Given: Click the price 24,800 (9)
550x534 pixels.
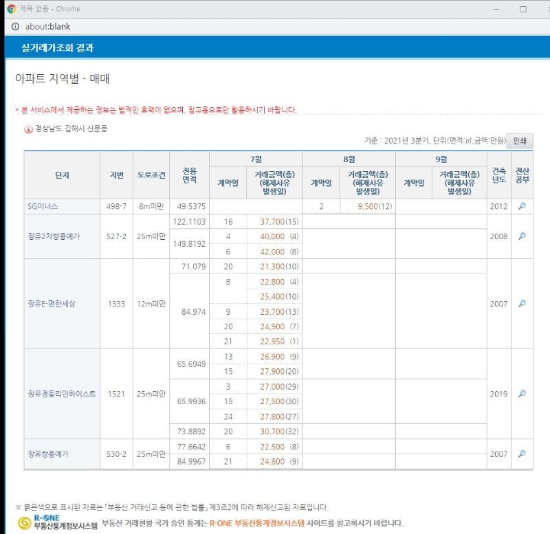Looking at the screenshot, I should point(279,461).
